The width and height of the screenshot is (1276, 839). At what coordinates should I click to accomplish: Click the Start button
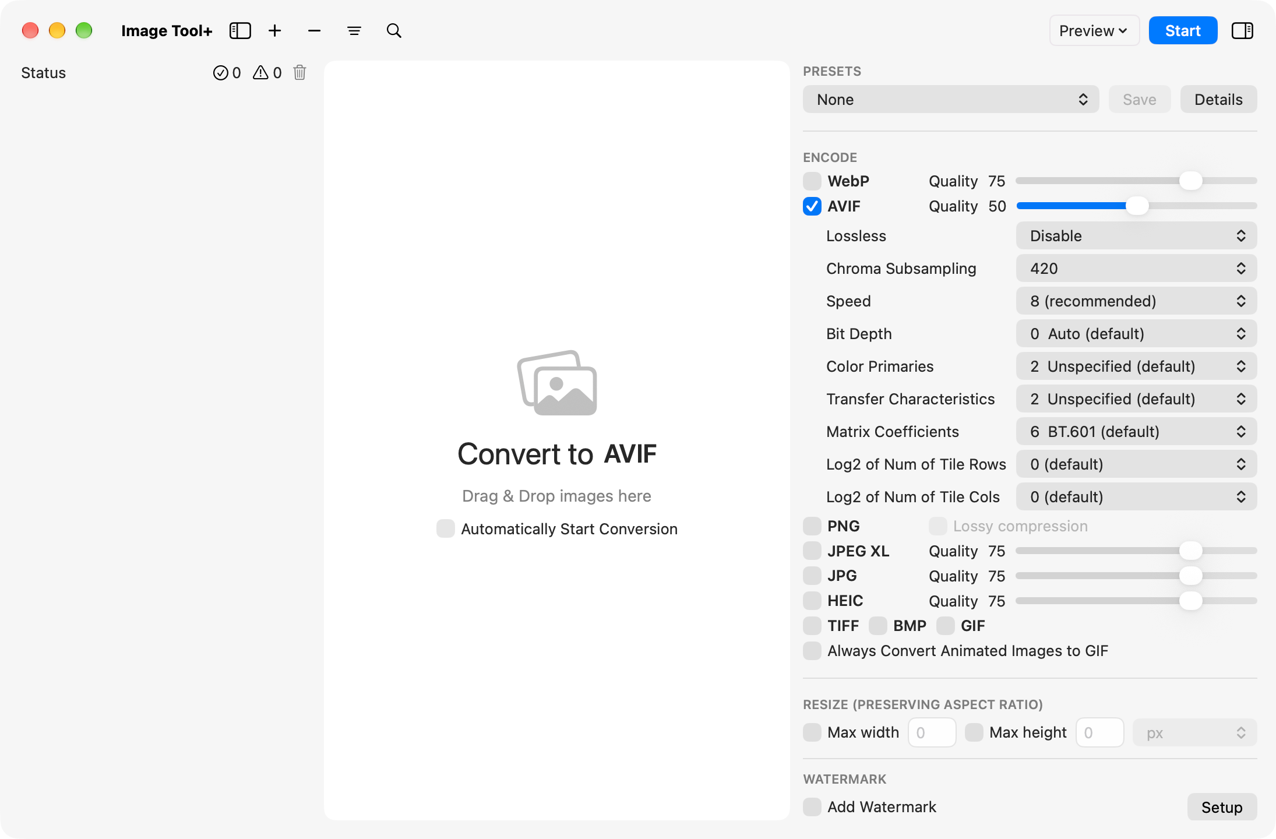click(1183, 31)
